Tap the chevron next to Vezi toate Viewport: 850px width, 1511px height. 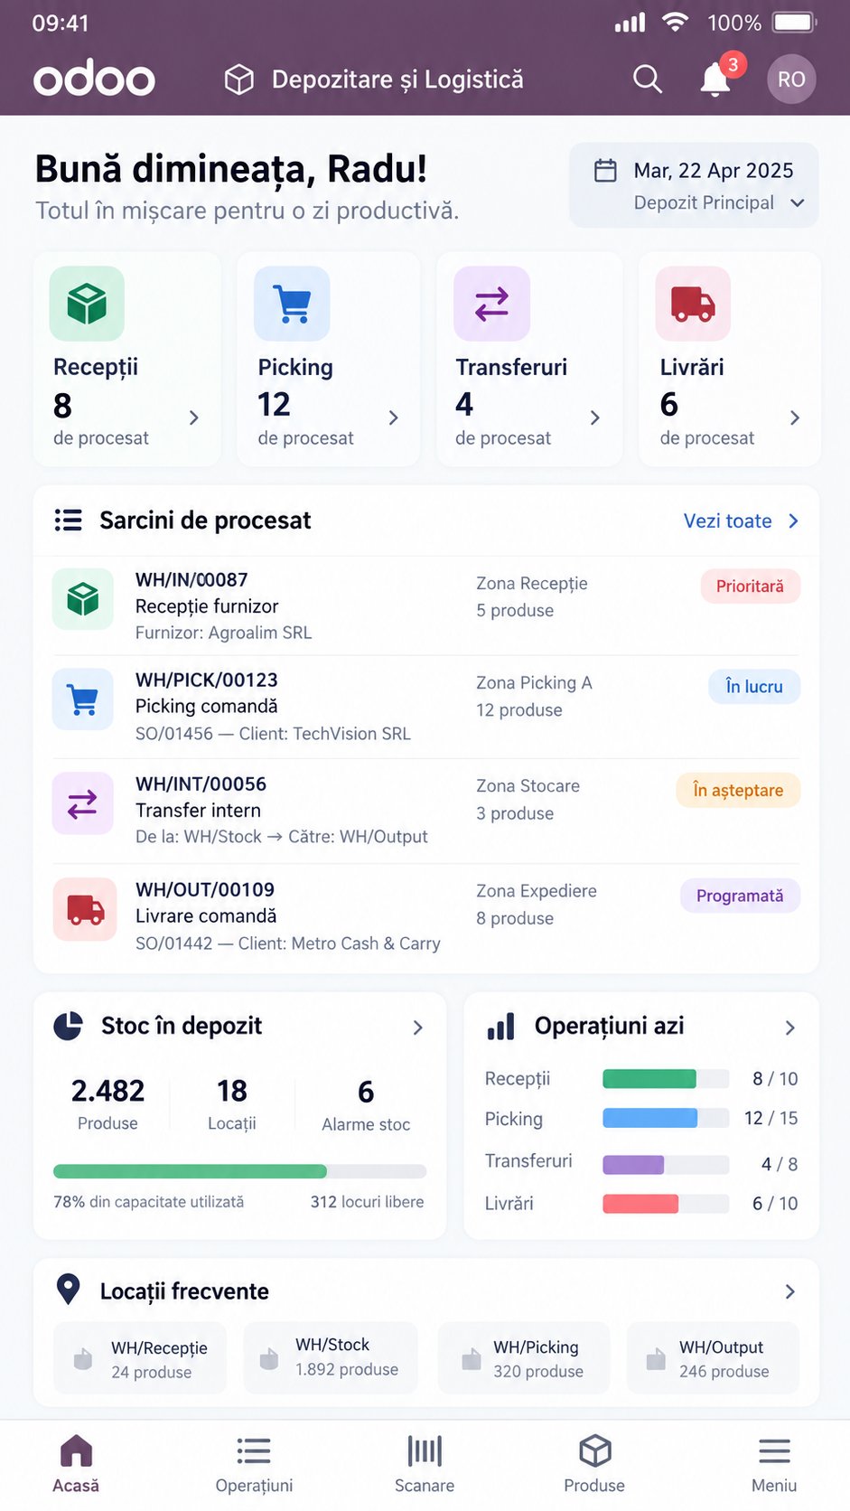coord(793,521)
